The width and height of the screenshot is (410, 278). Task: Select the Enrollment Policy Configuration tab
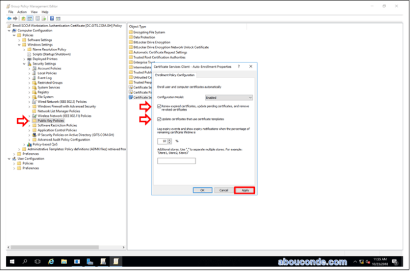pyautogui.click(x=175, y=75)
